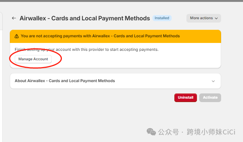Screen dimensions: 243x142
Task: Click the greyed-out Activate button
Action: click(x=210, y=98)
